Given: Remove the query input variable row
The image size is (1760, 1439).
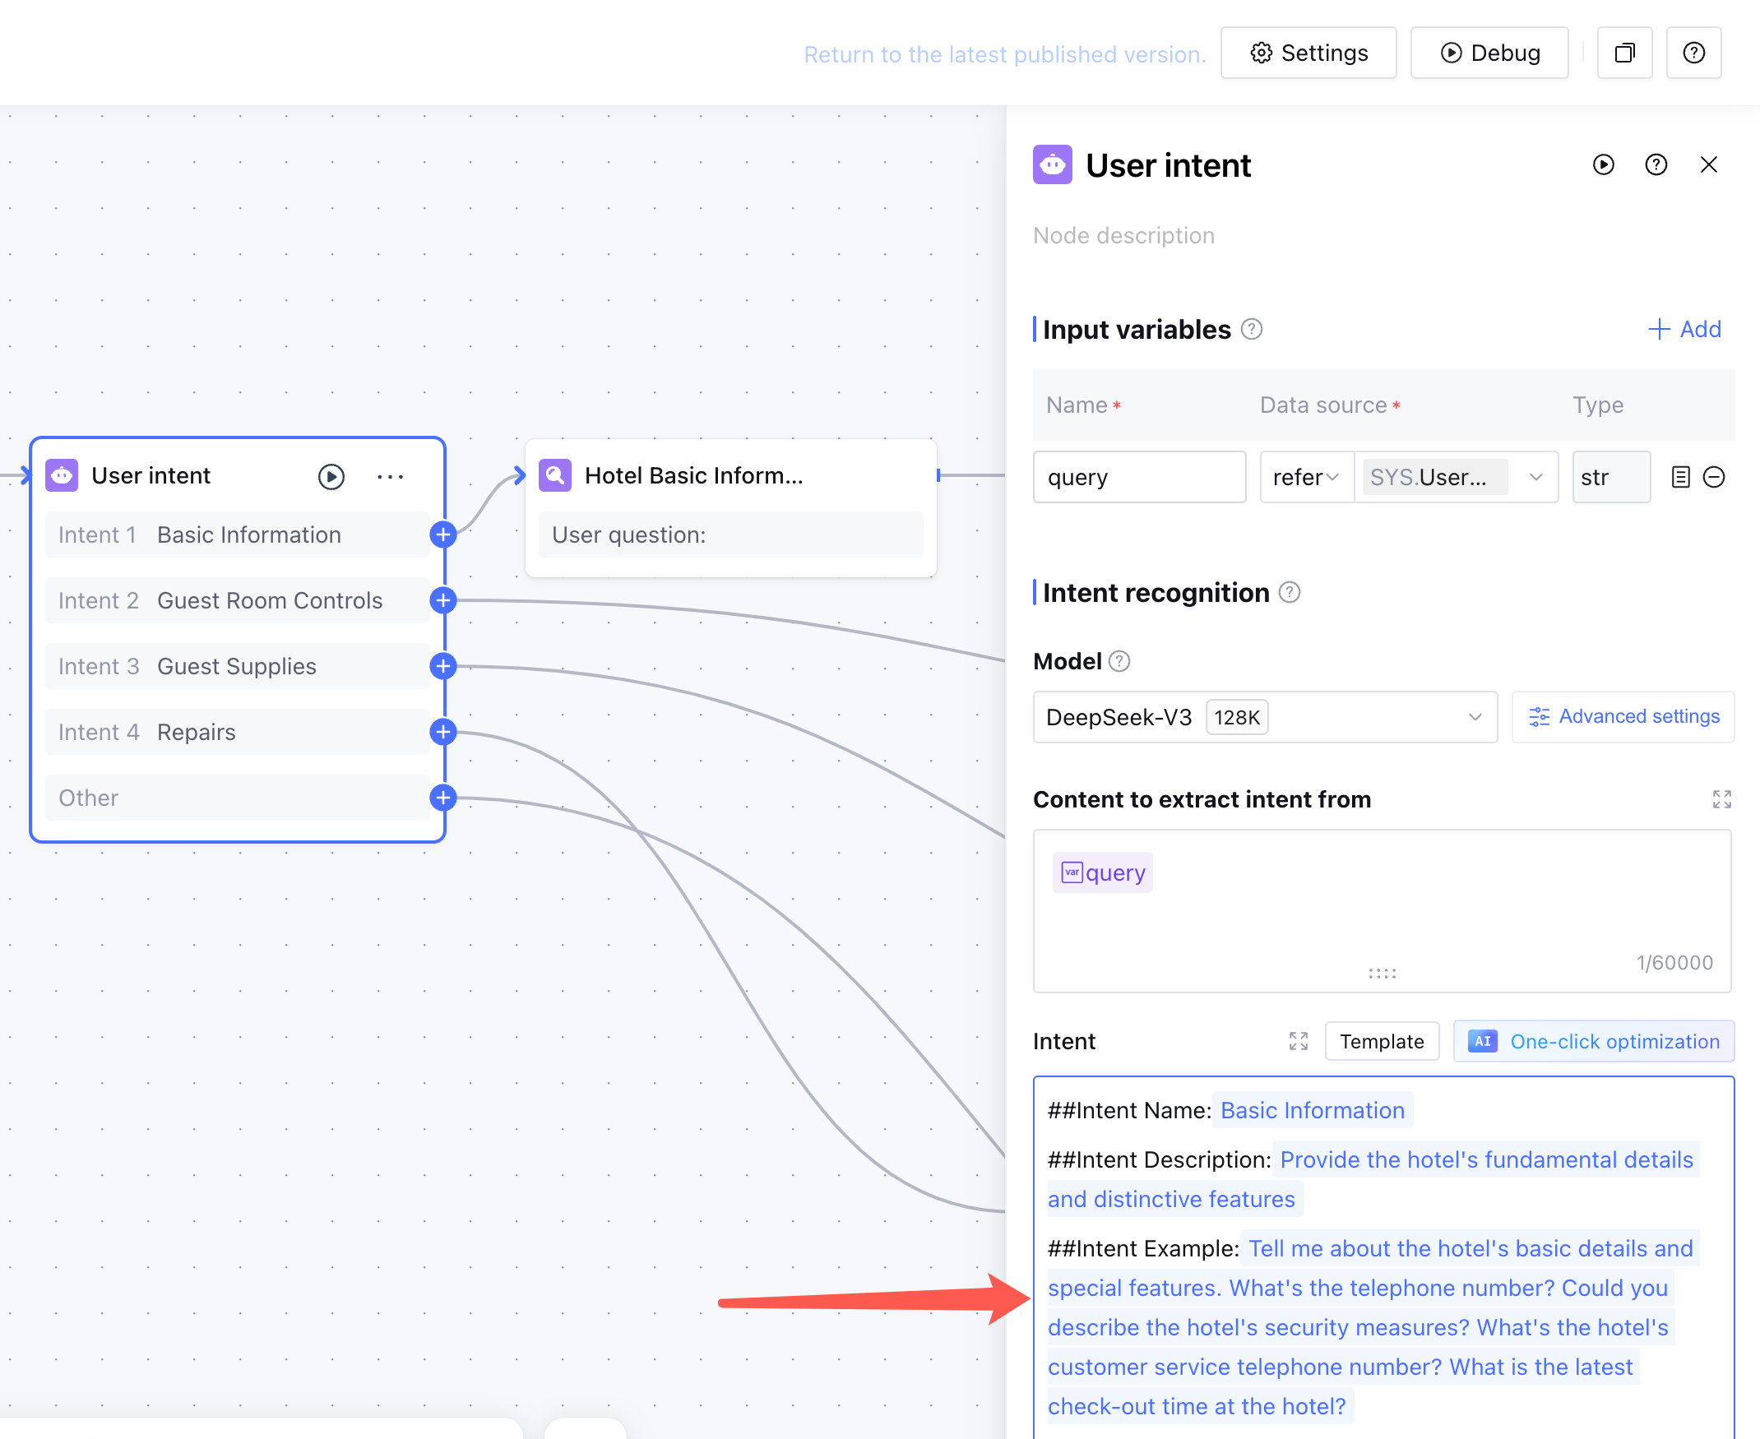Looking at the screenshot, I should pyautogui.click(x=1714, y=477).
